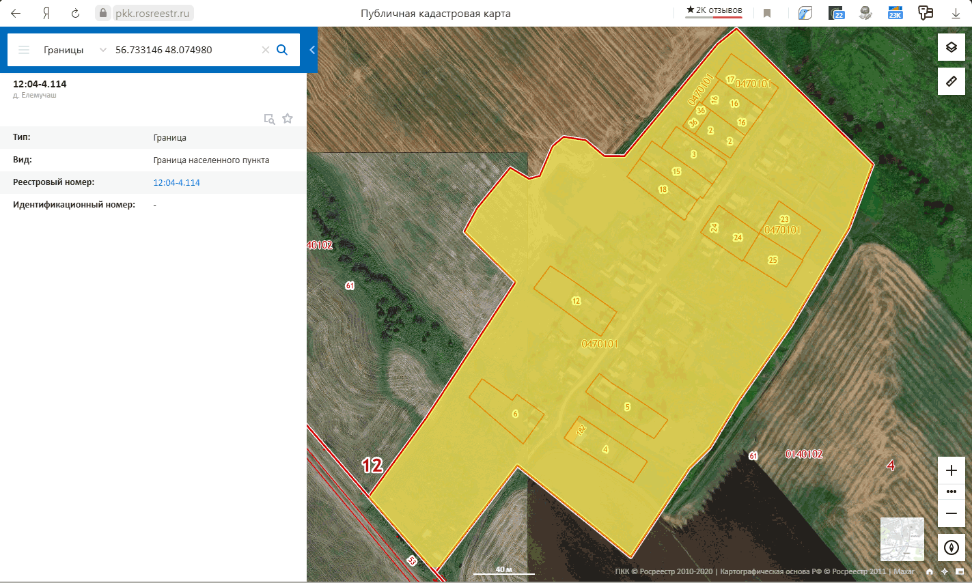Click the д. Елемучаш subtitle
Image resolution: width=972 pixels, height=583 pixels.
pyautogui.click(x=34, y=96)
